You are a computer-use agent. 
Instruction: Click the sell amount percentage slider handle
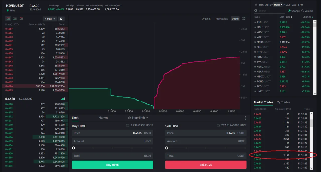(x=167, y=148)
